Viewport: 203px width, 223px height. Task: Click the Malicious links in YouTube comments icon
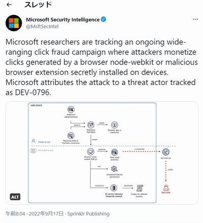coord(71,136)
